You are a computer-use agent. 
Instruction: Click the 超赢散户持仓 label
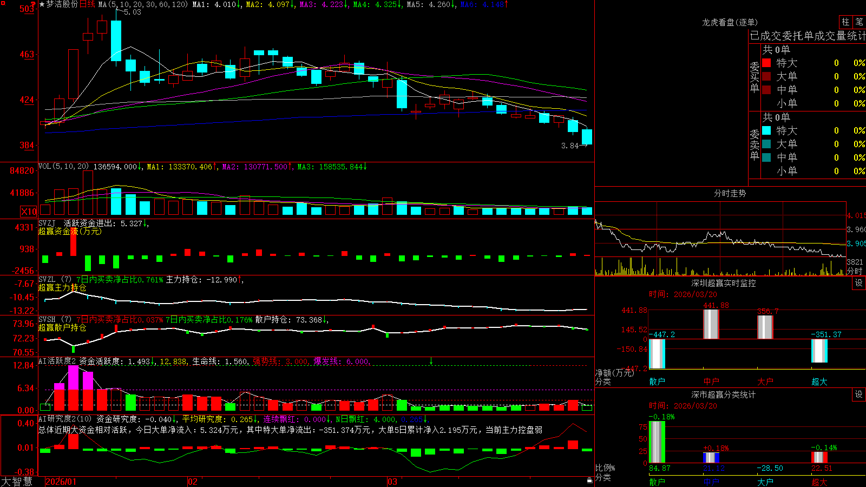tap(62, 327)
